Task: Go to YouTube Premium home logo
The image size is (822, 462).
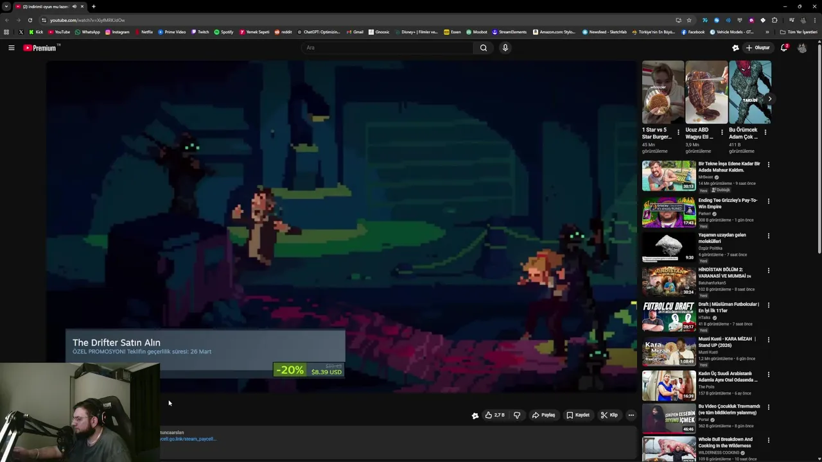Action: (41, 47)
